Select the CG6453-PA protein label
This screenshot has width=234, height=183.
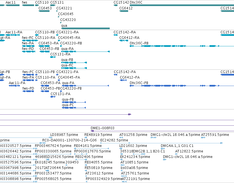point(51,83)
